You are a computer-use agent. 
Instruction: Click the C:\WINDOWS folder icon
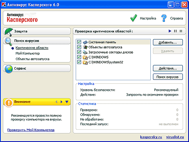[x=85, y=57]
